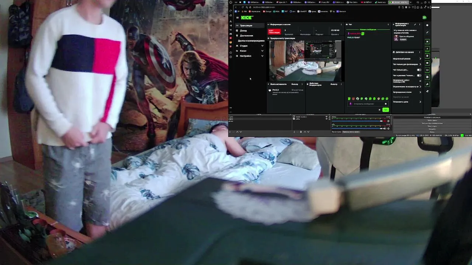Open Информация о сессии panel options menu

[341, 24]
